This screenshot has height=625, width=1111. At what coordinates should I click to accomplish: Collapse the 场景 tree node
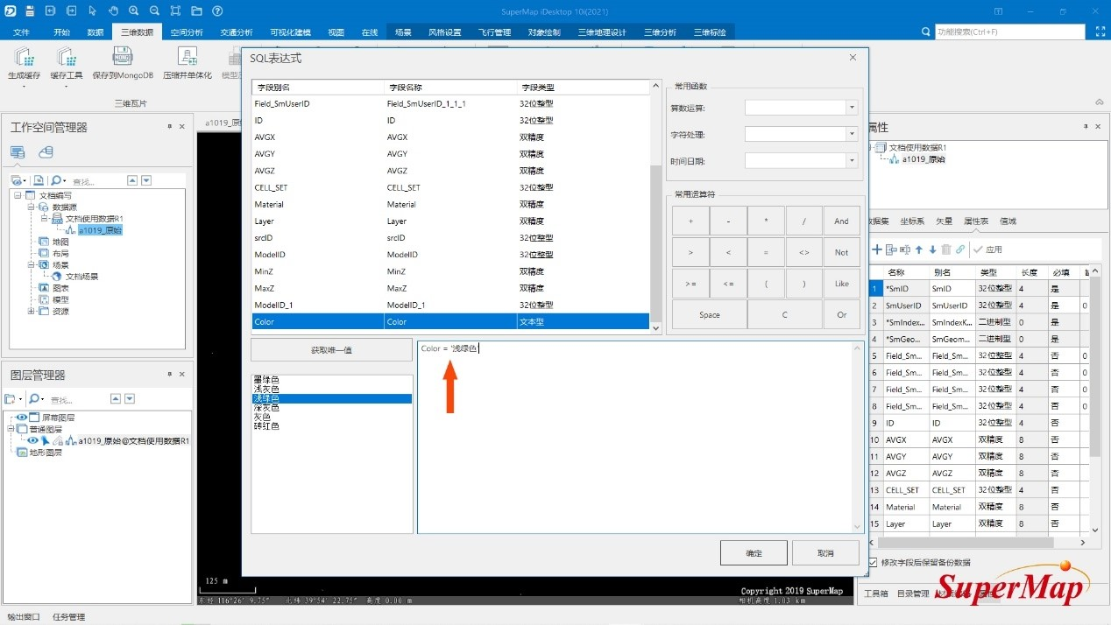pyautogui.click(x=32, y=264)
